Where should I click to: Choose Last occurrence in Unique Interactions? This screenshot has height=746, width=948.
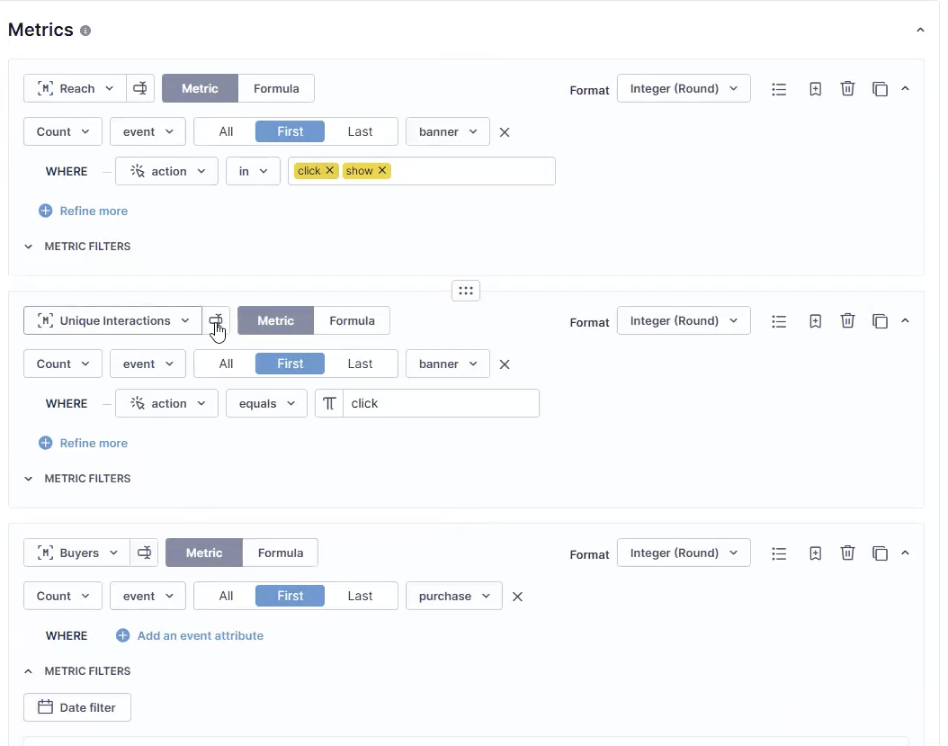(x=360, y=364)
